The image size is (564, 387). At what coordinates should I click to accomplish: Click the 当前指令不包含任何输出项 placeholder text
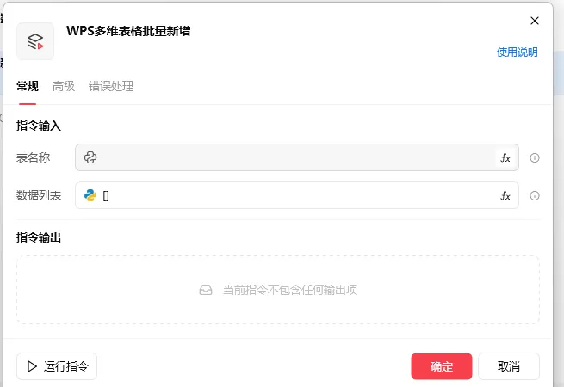pyautogui.click(x=289, y=290)
